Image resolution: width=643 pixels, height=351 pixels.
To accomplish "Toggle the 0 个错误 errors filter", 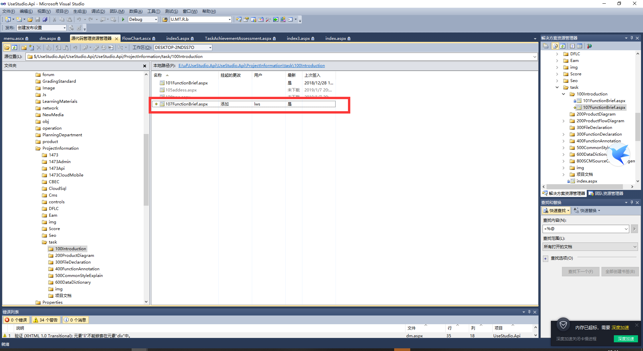I will pos(16,320).
